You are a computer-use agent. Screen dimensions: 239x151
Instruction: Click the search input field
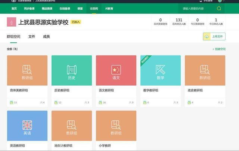196,8
